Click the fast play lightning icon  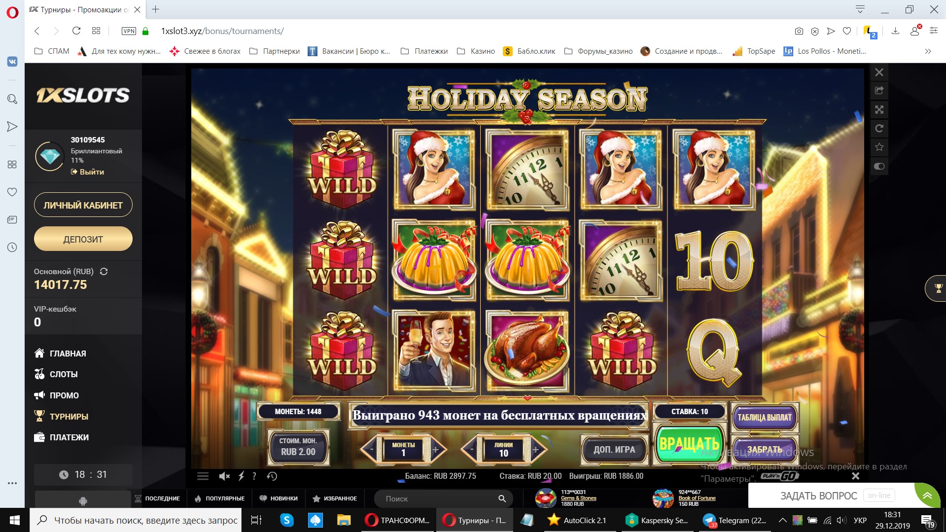[x=241, y=476]
